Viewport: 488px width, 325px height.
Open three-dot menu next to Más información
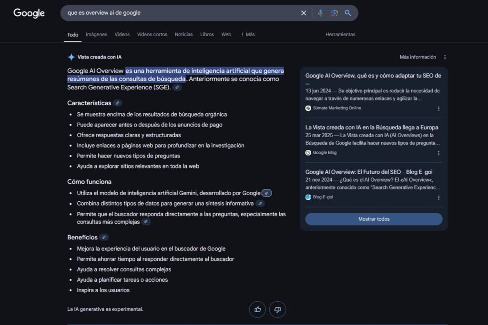[445, 57]
